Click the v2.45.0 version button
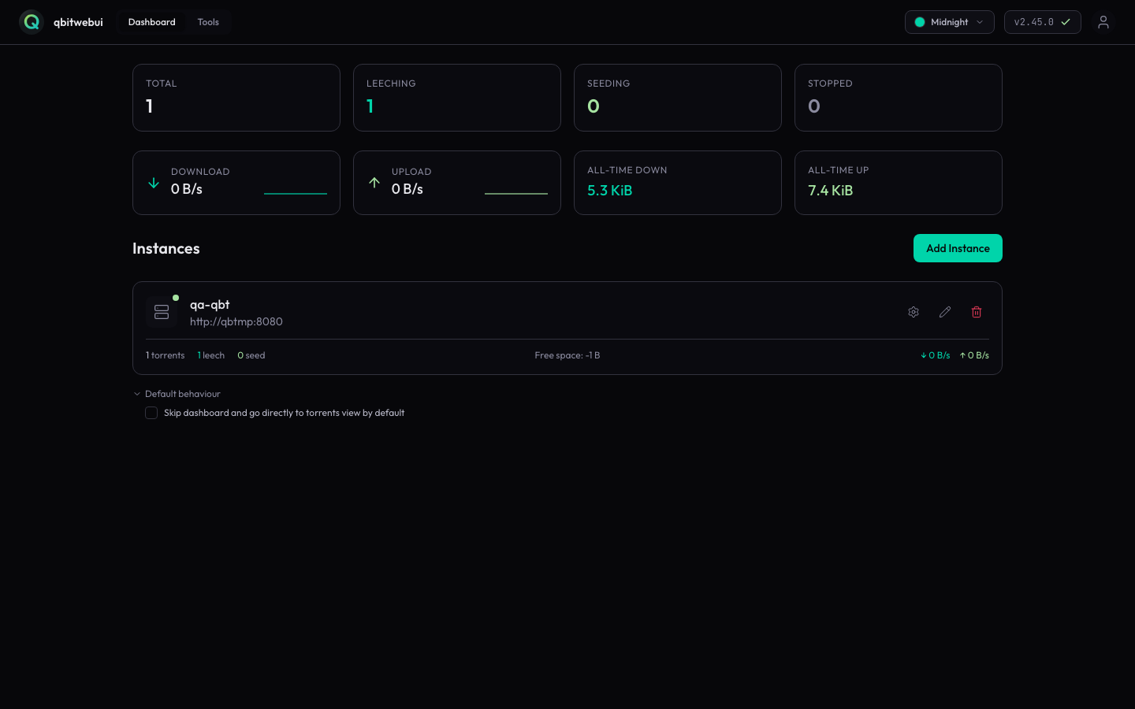The image size is (1135, 709). click(1042, 22)
